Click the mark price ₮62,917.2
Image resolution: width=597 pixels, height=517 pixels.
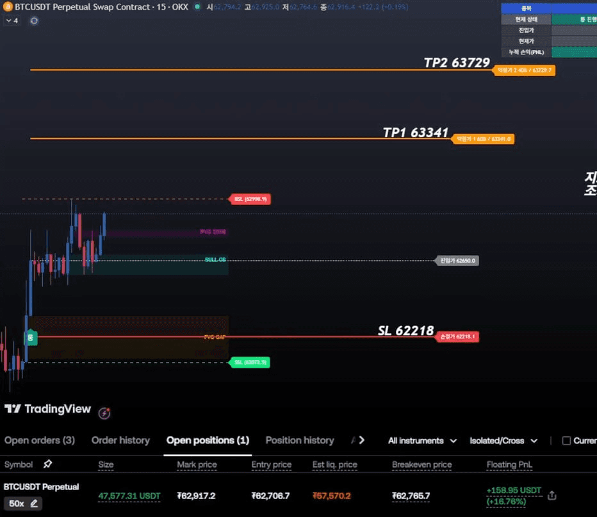point(196,496)
